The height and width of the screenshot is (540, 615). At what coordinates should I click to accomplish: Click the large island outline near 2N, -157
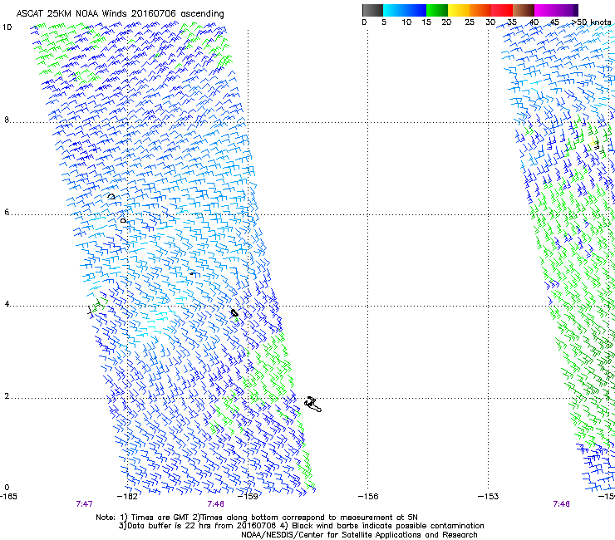(313, 405)
